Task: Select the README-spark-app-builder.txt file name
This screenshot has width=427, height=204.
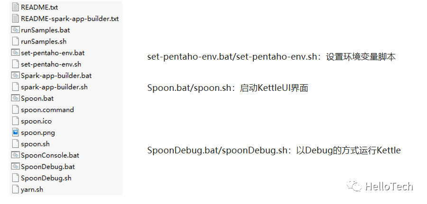Action: 70,19
